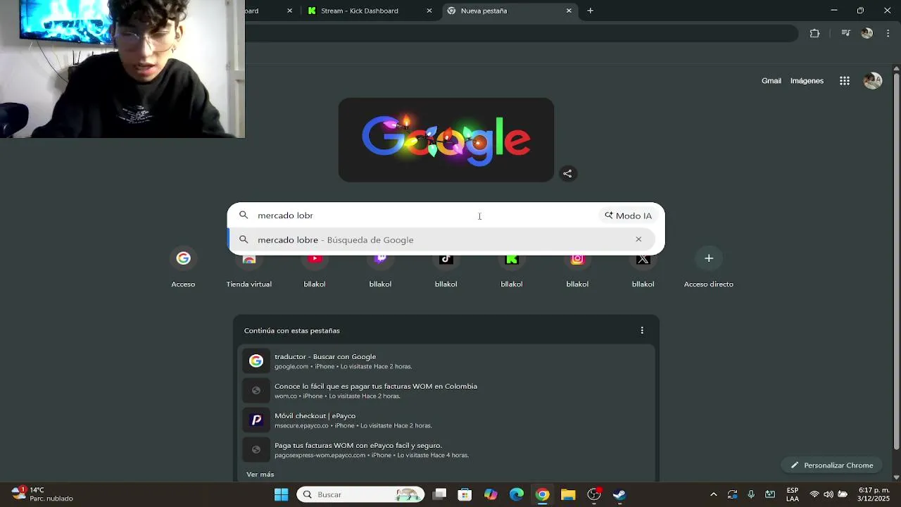901x507 pixels.
Task: Click Personalizar Chrome button
Action: [832, 465]
